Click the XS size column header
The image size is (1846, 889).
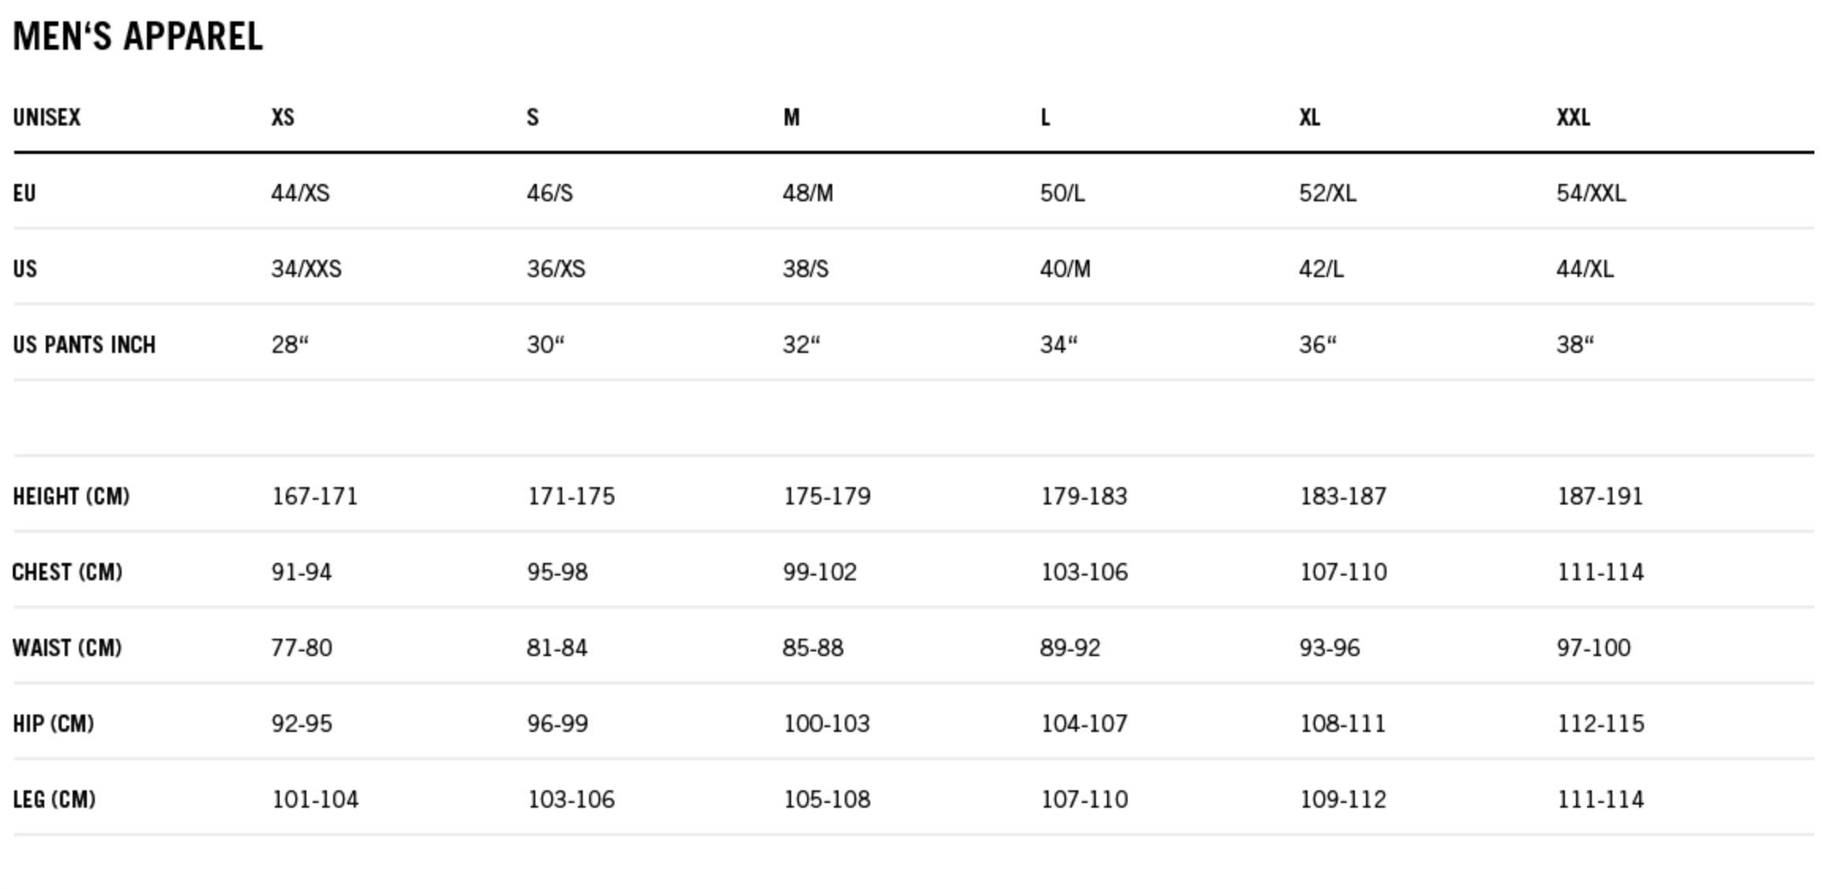(x=283, y=118)
